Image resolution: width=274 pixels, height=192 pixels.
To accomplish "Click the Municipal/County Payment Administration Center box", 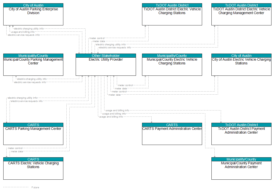I will click(241, 169).
